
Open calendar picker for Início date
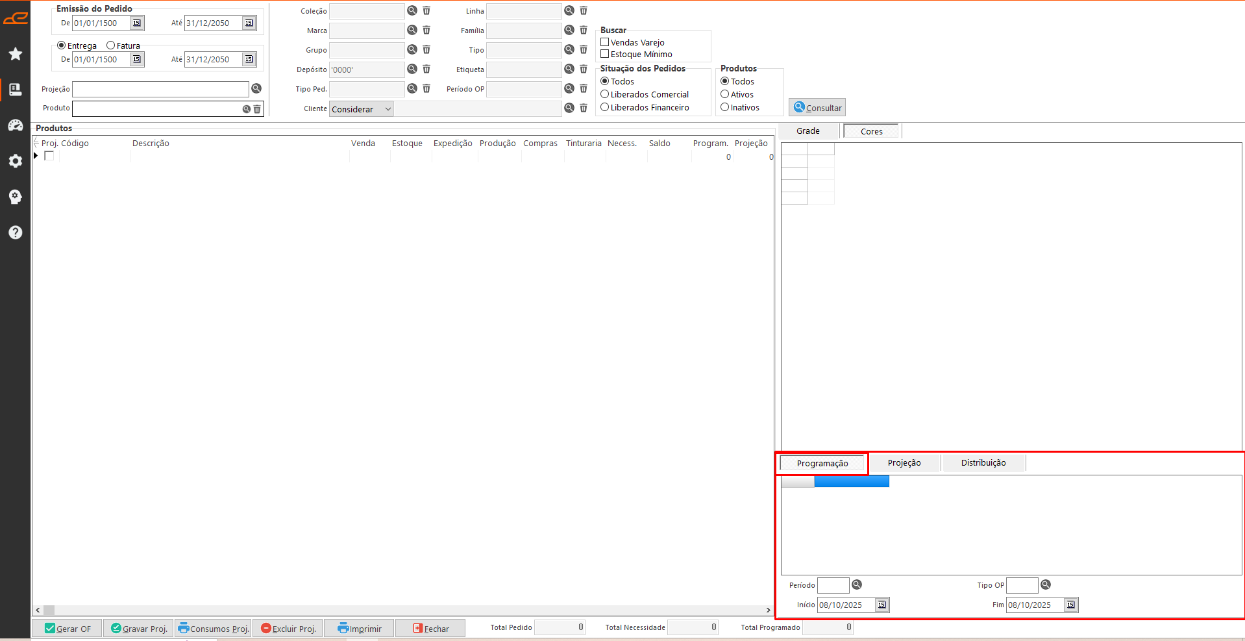(881, 605)
